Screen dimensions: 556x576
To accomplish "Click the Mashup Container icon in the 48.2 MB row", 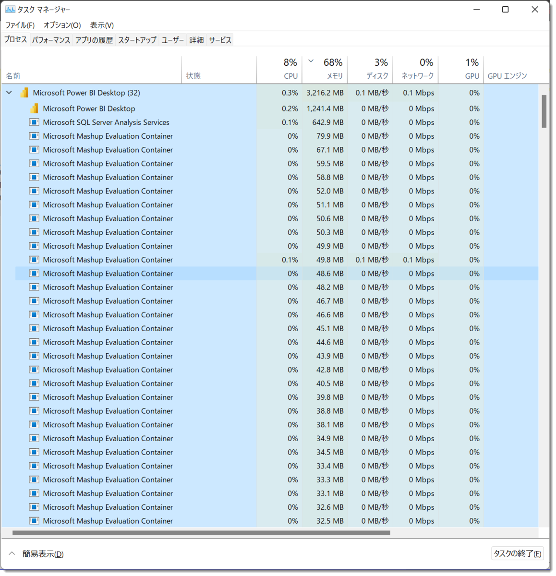I will point(34,288).
